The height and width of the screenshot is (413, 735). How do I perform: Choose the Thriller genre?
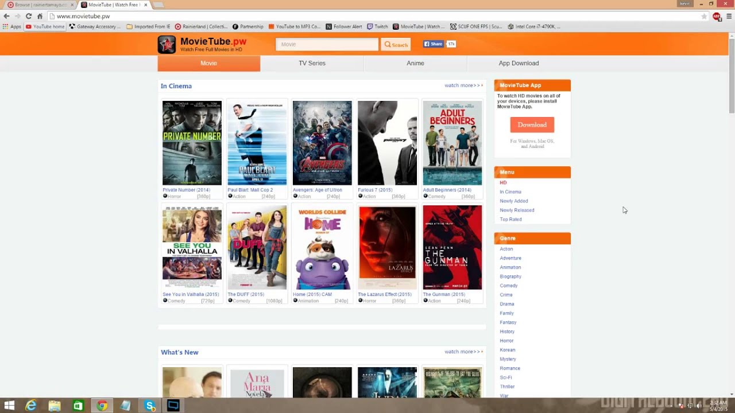(507, 387)
